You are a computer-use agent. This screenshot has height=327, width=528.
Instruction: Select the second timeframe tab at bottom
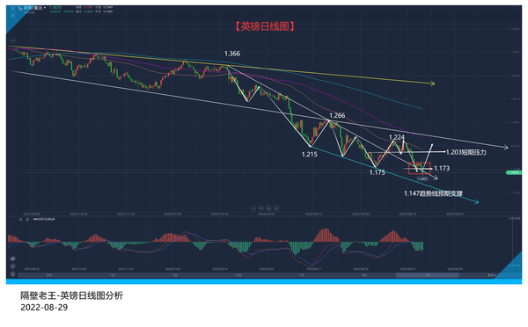coord(112,275)
